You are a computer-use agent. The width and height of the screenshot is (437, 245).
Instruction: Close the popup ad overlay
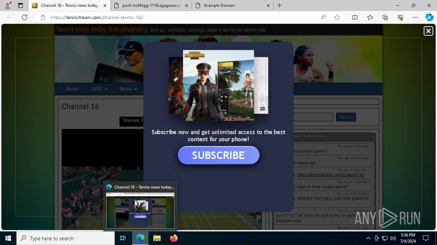(428, 31)
